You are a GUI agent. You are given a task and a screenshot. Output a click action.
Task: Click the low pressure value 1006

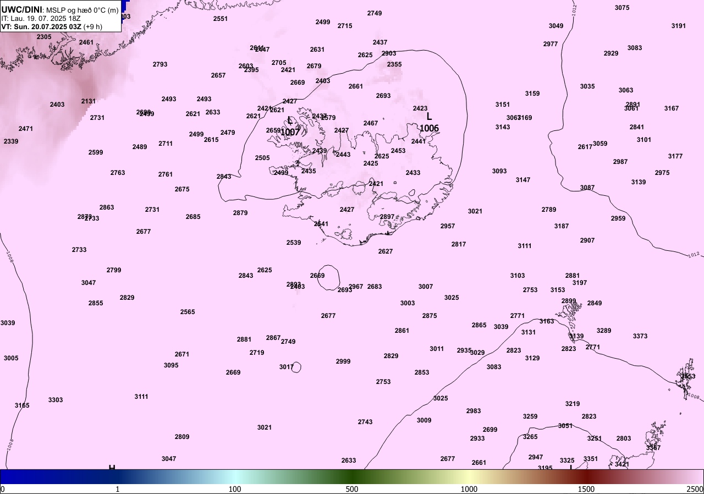coord(429,128)
